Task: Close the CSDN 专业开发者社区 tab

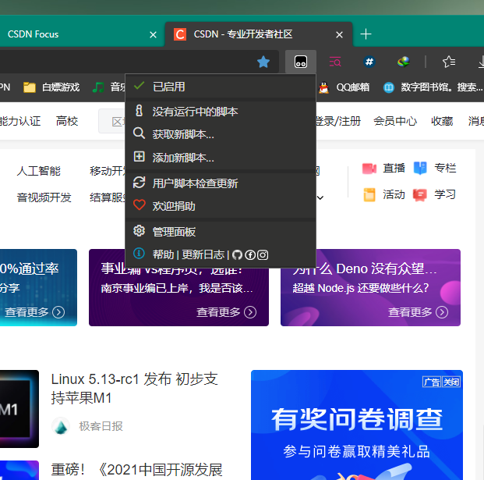Action: tap(339, 34)
